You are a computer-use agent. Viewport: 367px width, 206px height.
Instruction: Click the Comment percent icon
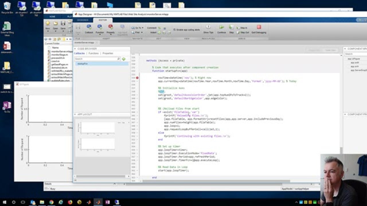click(159, 28)
